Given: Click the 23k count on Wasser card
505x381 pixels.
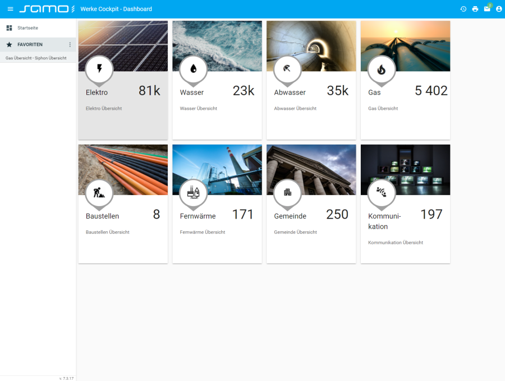Looking at the screenshot, I should (x=244, y=91).
